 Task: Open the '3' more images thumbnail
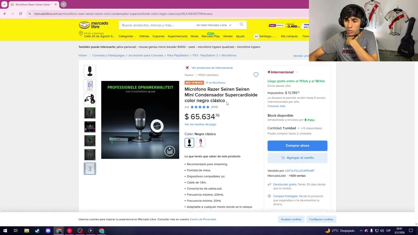[90, 169]
